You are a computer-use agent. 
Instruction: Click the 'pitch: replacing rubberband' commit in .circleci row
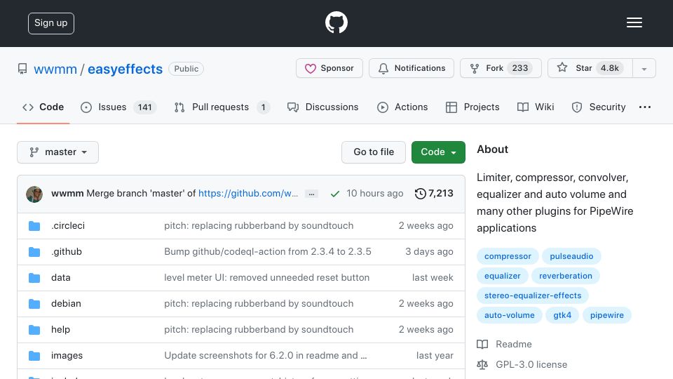(x=259, y=225)
